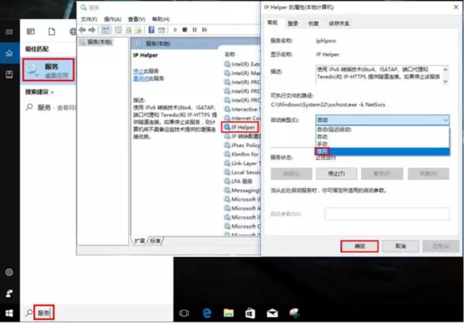Click the green Restart service icon
The width and height of the screenshot is (473, 328).
(205, 30)
